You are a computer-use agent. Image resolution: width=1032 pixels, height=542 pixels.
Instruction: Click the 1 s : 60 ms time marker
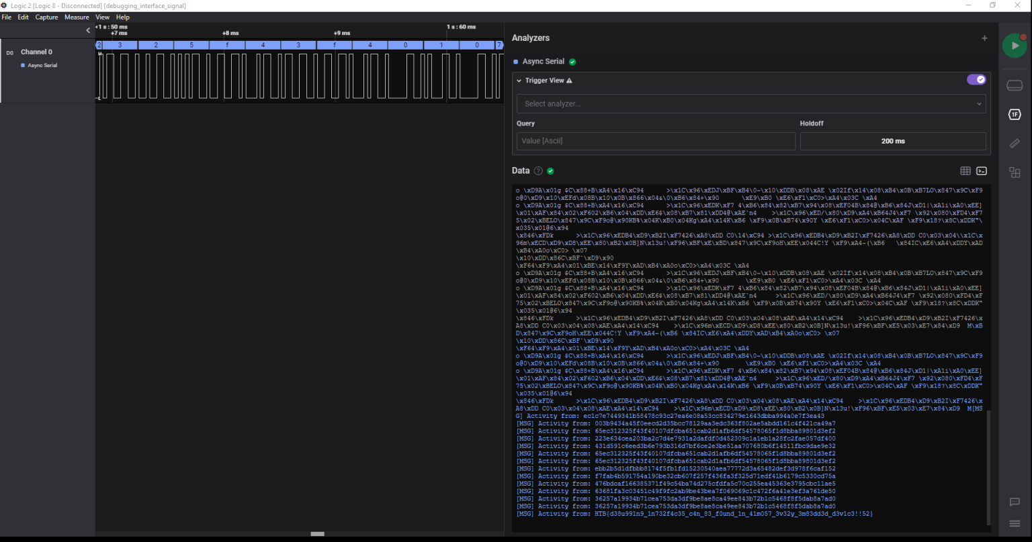click(x=461, y=27)
